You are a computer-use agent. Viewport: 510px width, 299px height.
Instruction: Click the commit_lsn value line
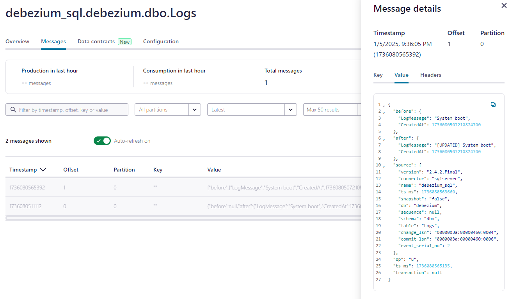click(x=449, y=239)
